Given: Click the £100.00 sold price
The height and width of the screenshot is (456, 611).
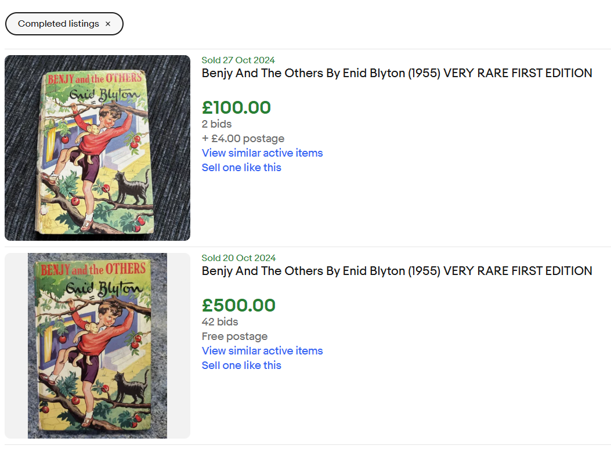Looking at the screenshot, I should [236, 108].
